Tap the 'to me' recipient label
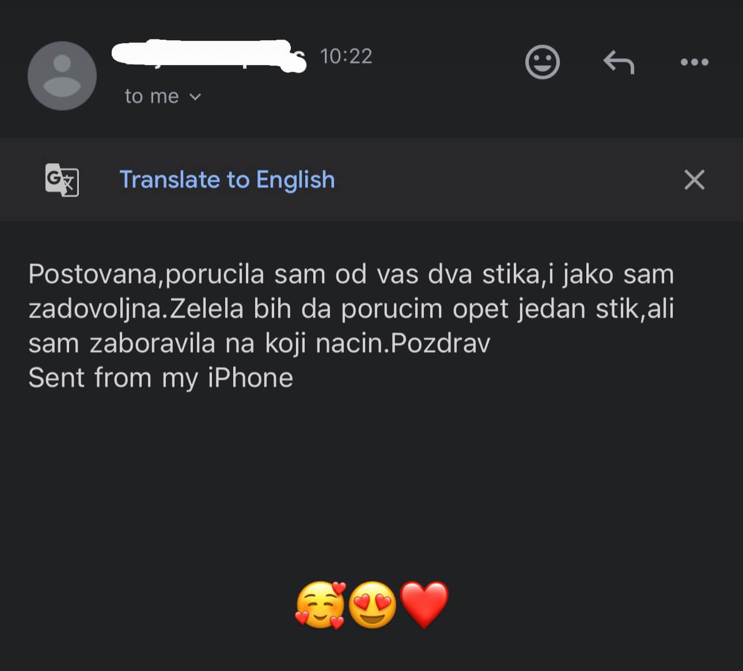743x671 pixels. tap(151, 96)
